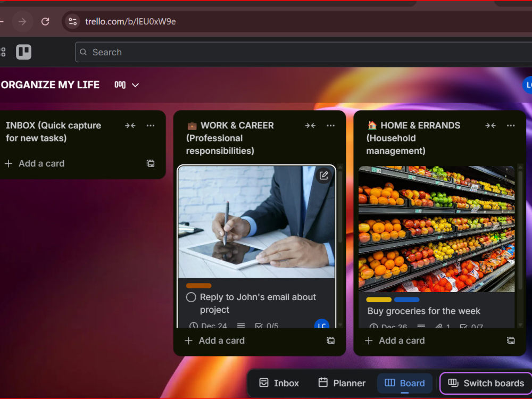This screenshot has height=399, width=532.
Task: Click the Trello Search field
Action: 303,52
